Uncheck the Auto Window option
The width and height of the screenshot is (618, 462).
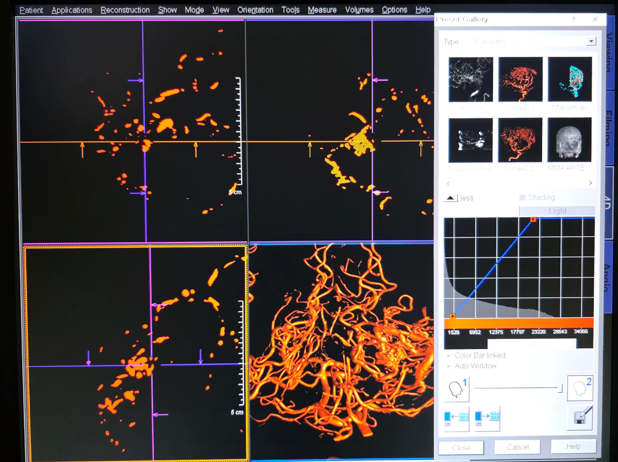tap(449, 366)
